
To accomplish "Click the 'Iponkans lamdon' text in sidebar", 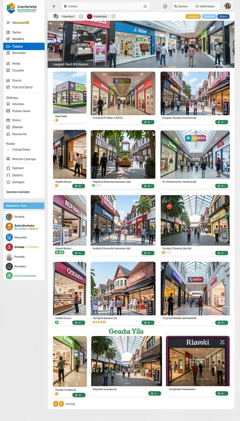I will [18, 192].
